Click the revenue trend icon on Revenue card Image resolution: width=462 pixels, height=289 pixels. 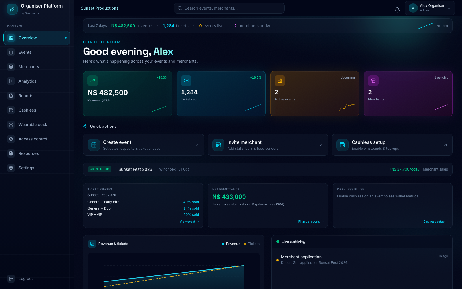coord(93,81)
